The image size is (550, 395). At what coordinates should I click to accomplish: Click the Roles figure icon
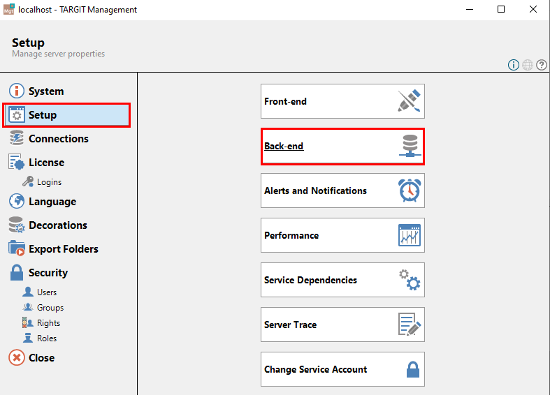(x=28, y=338)
